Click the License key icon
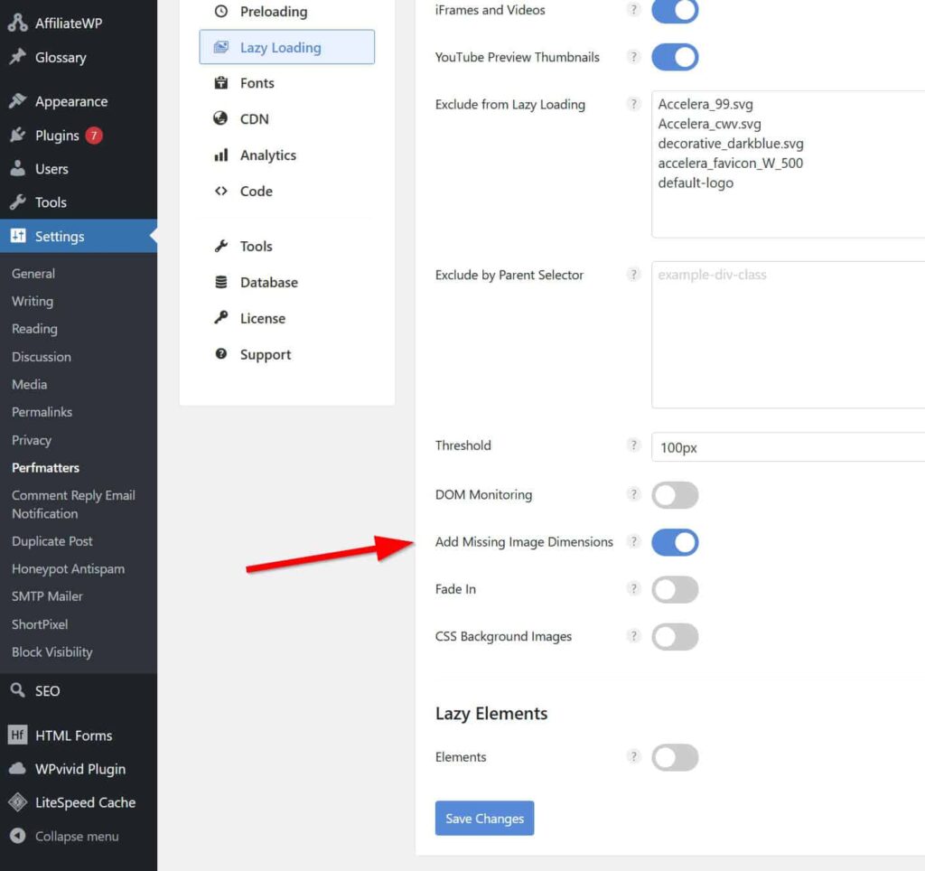The height and width of the screenshot is (871, 925). 220,318
